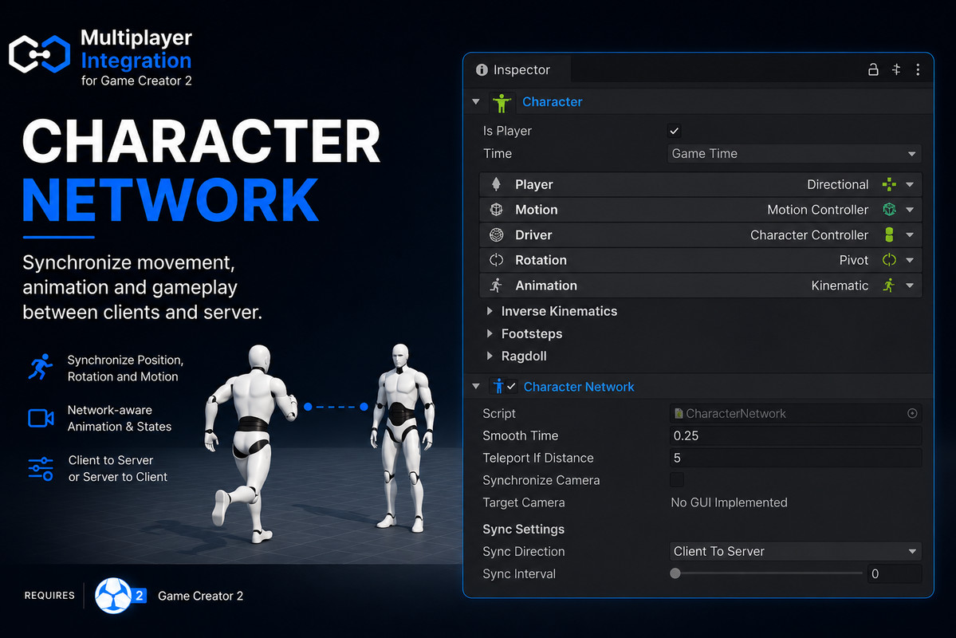Open the Animation Kinematic dropdown arrow
This screenshot has height=638, width=956.
[910, 286]
